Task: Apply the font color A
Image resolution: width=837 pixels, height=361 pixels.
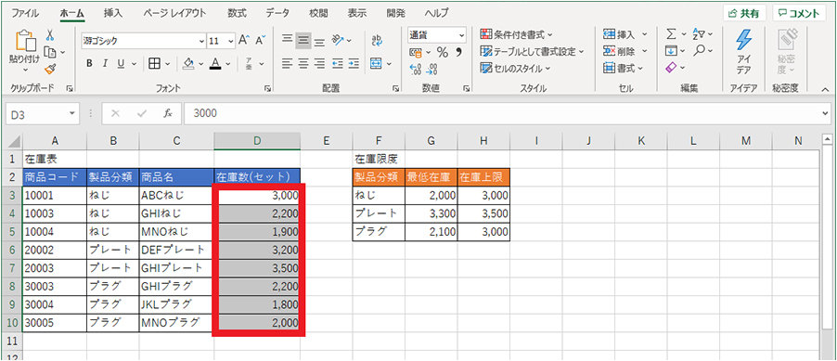Action: (215, 63)
